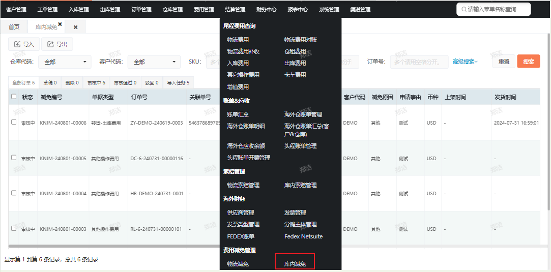551x272 pixels.
Task: Choose 其它操作费用 in the menu
Action: [243, 75]
